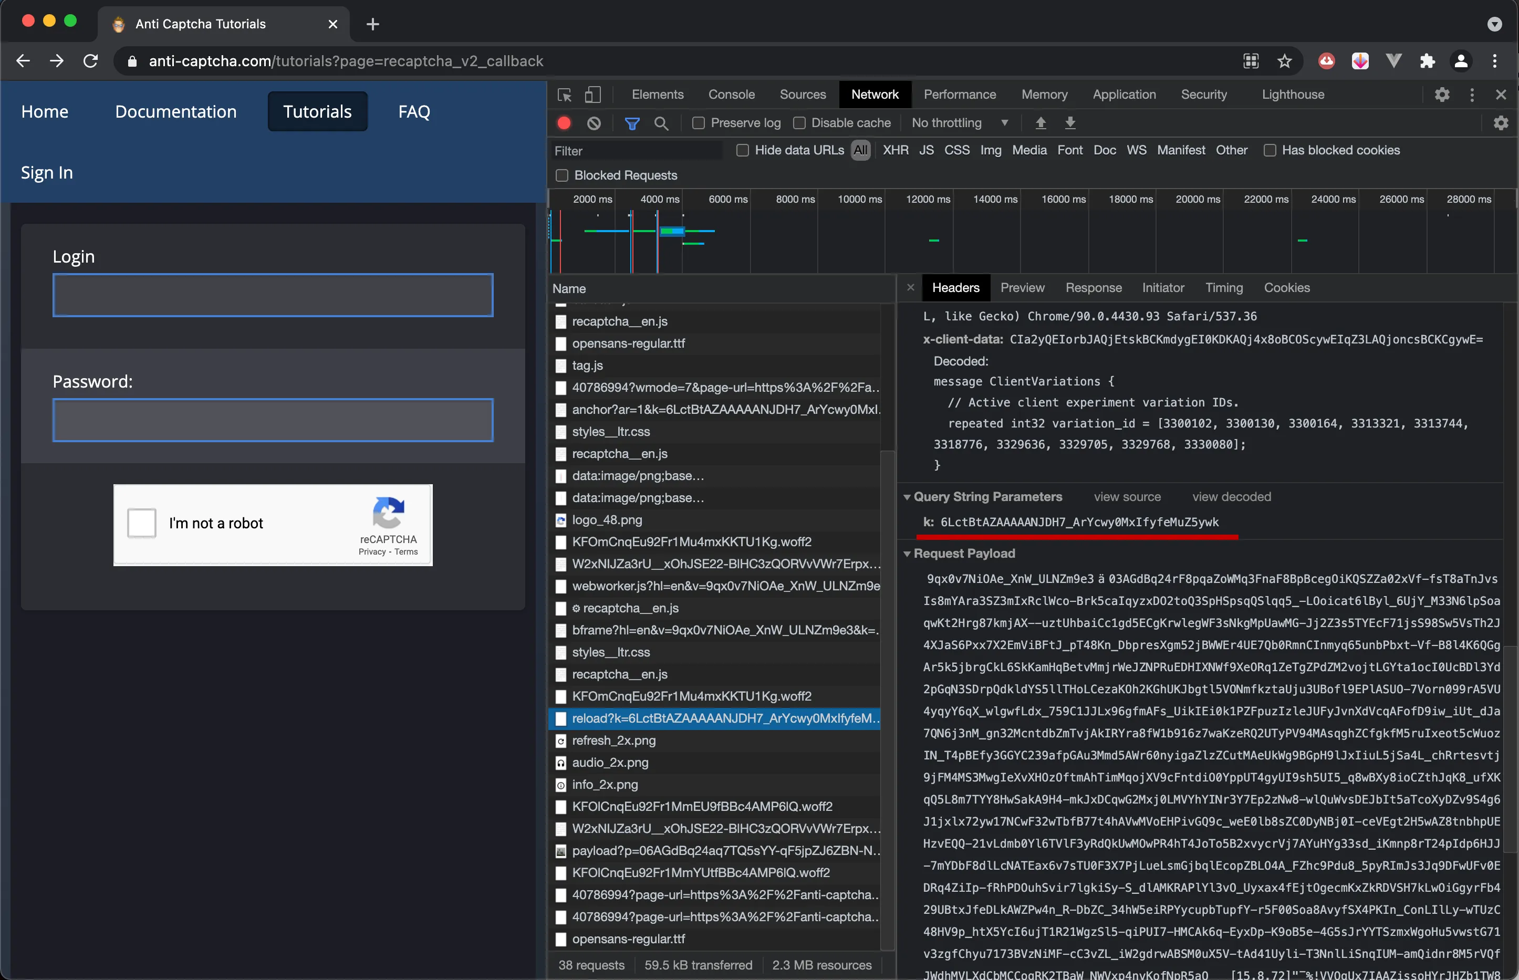Image resolution: width=1519 pixels, height=980 pixels.
Task: Click the QR code icon in address bar
Action: click(1251, 61)
